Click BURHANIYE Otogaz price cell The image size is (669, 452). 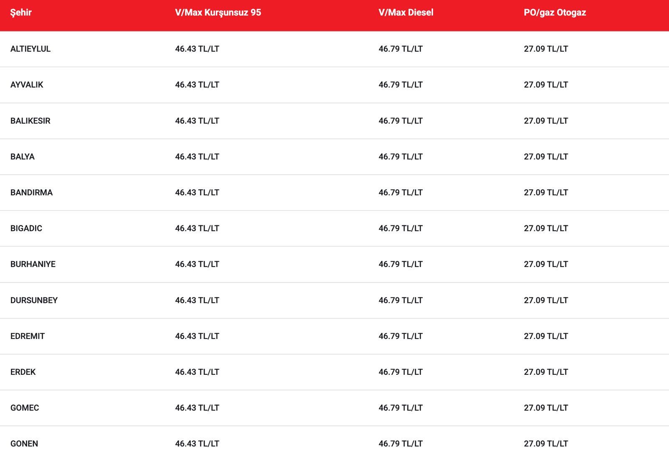(546, 264)
